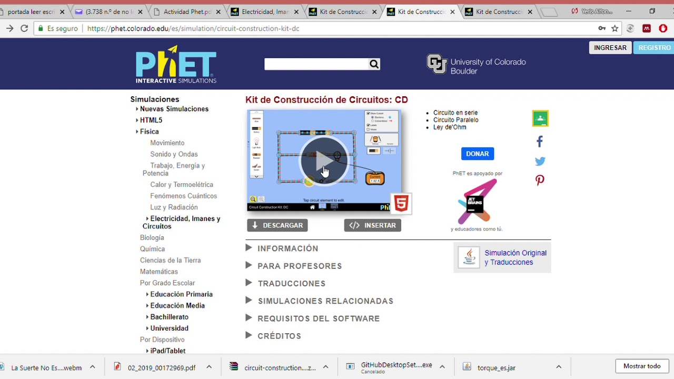Image resolution: width=674 pixels, height=379 pixels.
Task: Play the circuit simulation preview
Action: (x=324, y=161)
